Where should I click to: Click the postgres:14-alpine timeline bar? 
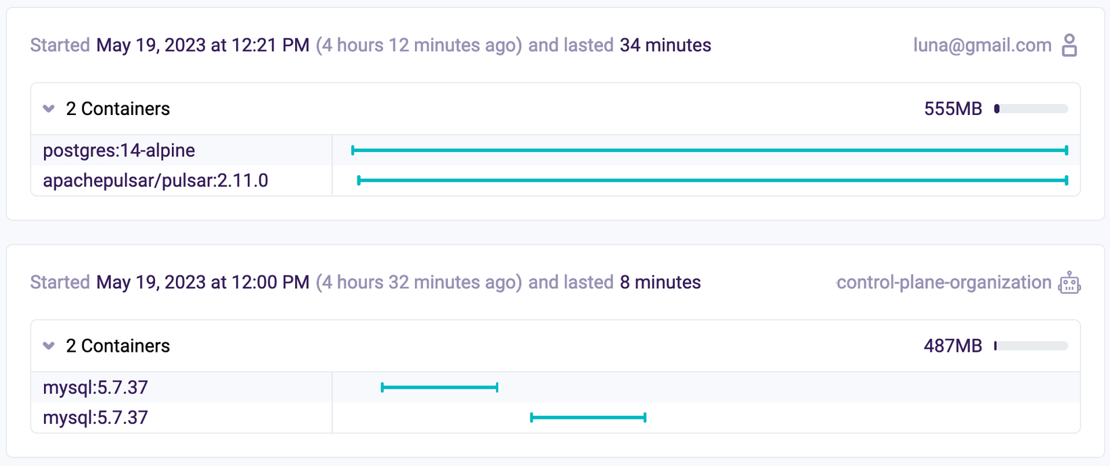(709, 150)
